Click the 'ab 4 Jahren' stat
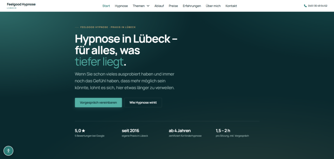 (180, 131)
